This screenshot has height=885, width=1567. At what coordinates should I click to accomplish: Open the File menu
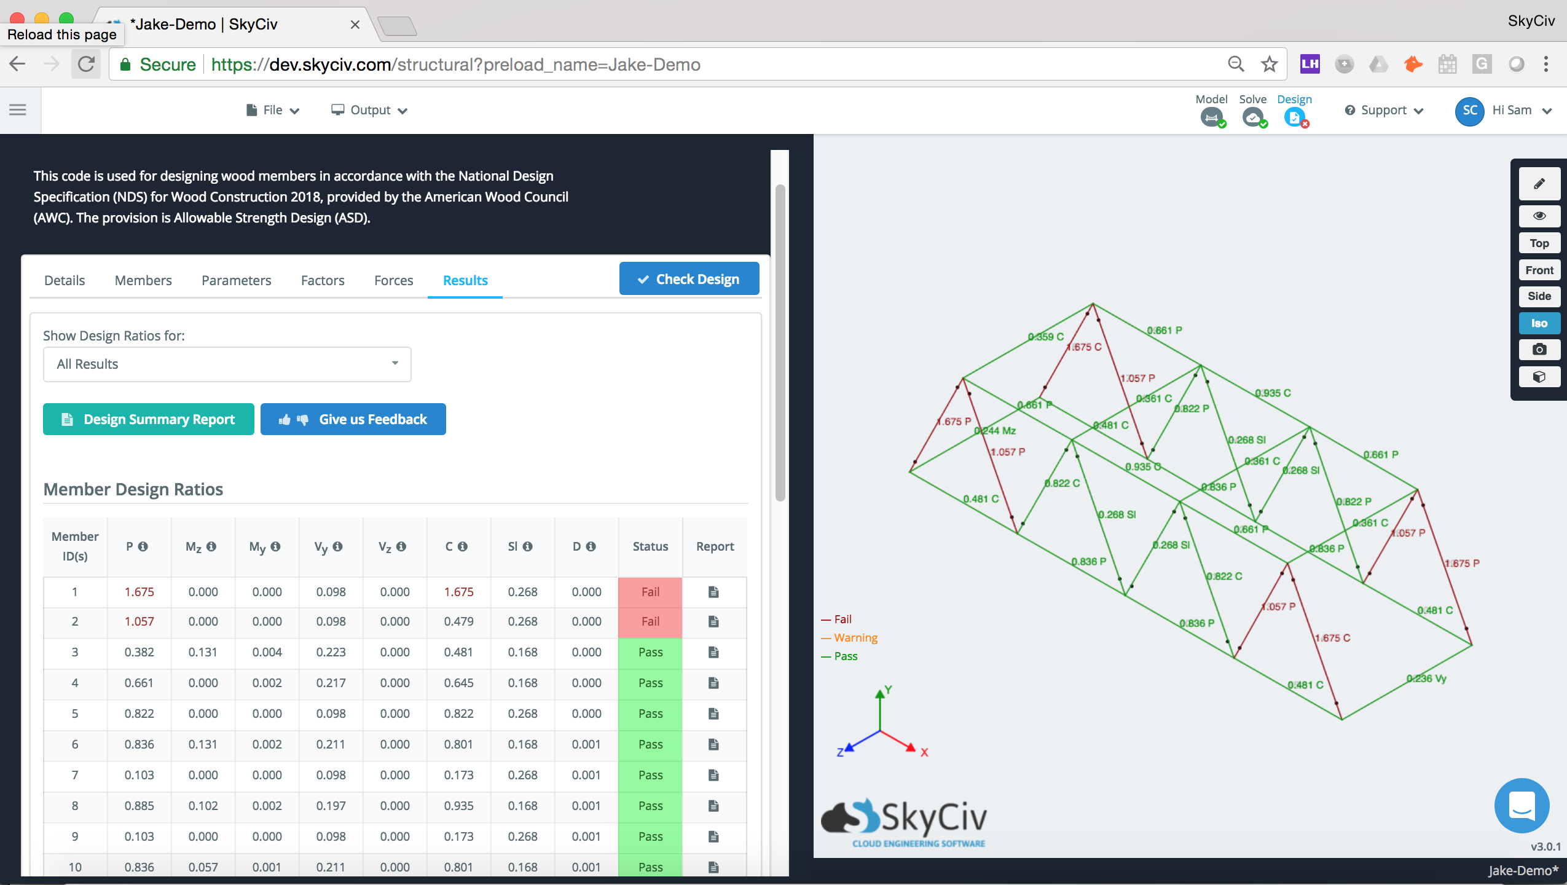point(273,109)
